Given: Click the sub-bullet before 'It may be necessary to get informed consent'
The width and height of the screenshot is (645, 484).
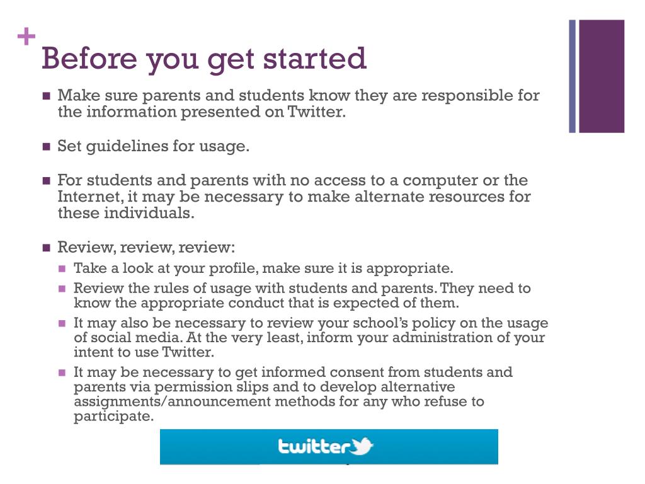Looking at the screenshot, I should (62, 372).
